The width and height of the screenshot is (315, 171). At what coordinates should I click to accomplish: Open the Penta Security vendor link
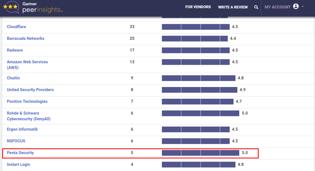(x=20, y=153)
